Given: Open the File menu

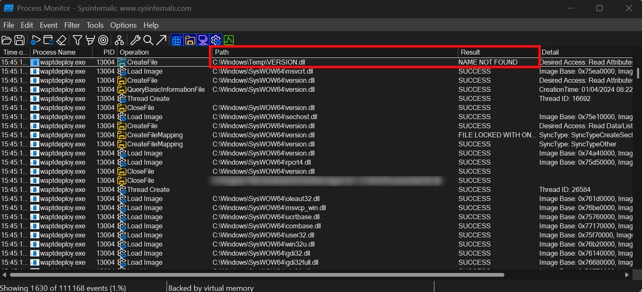Looking at the screenshot, I should pyautogui.click(x=9, y=25).
